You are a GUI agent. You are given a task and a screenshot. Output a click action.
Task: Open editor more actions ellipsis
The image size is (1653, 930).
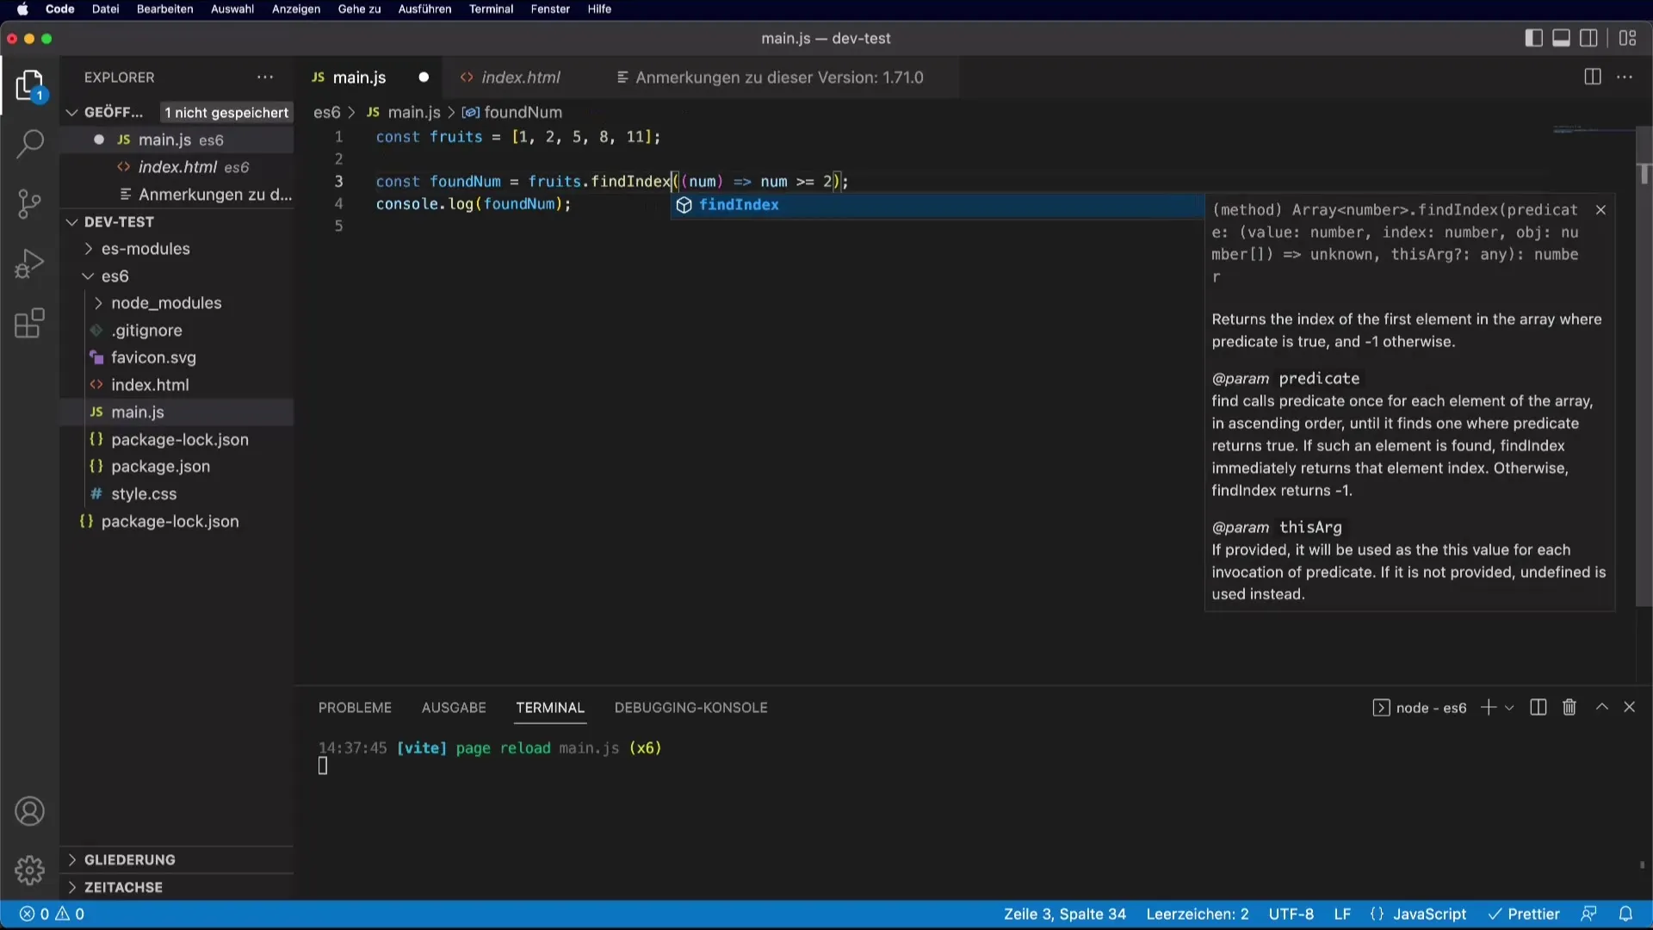click(1625, 77)
